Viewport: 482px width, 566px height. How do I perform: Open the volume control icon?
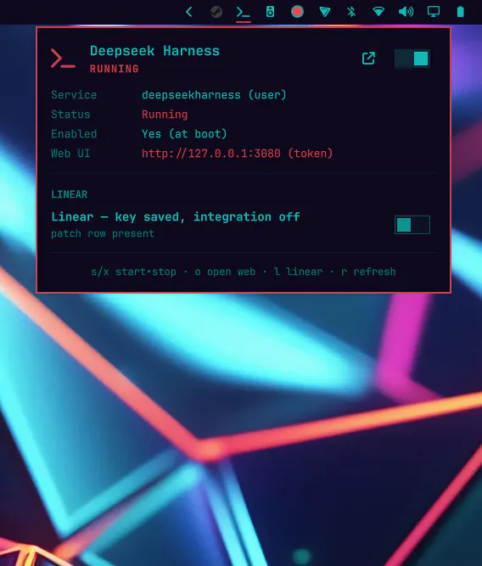pyautogui.click(x=406, y=12)
